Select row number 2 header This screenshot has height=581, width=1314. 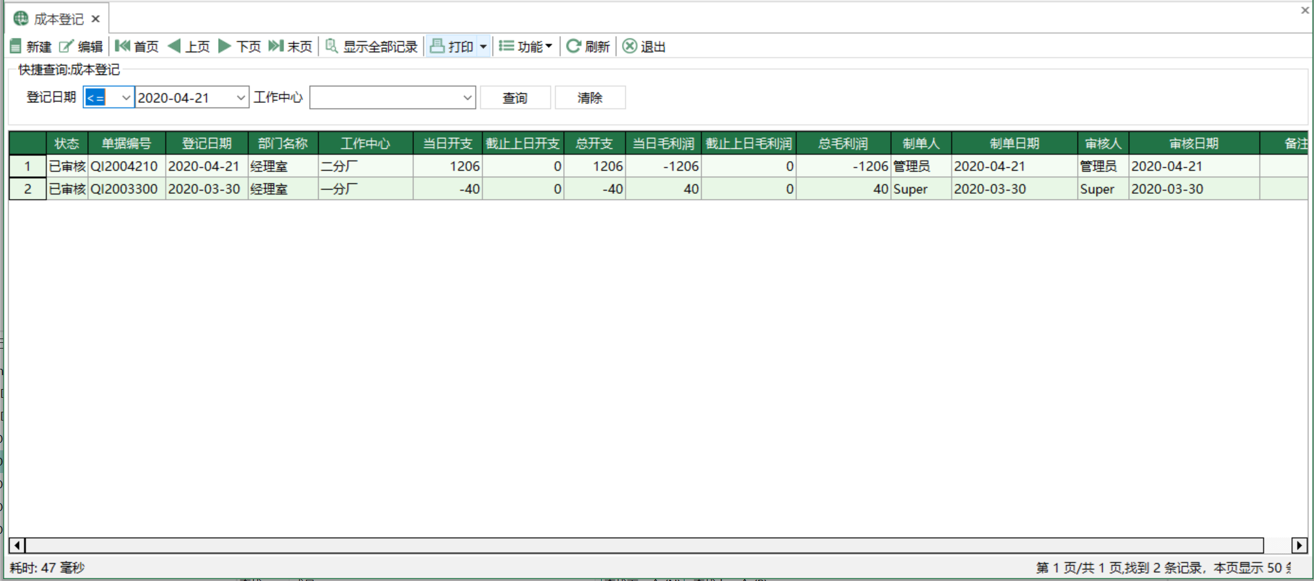[x=27, y=189]
